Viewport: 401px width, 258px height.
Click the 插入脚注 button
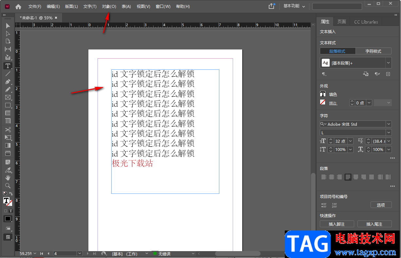click(x=337, y=224)
